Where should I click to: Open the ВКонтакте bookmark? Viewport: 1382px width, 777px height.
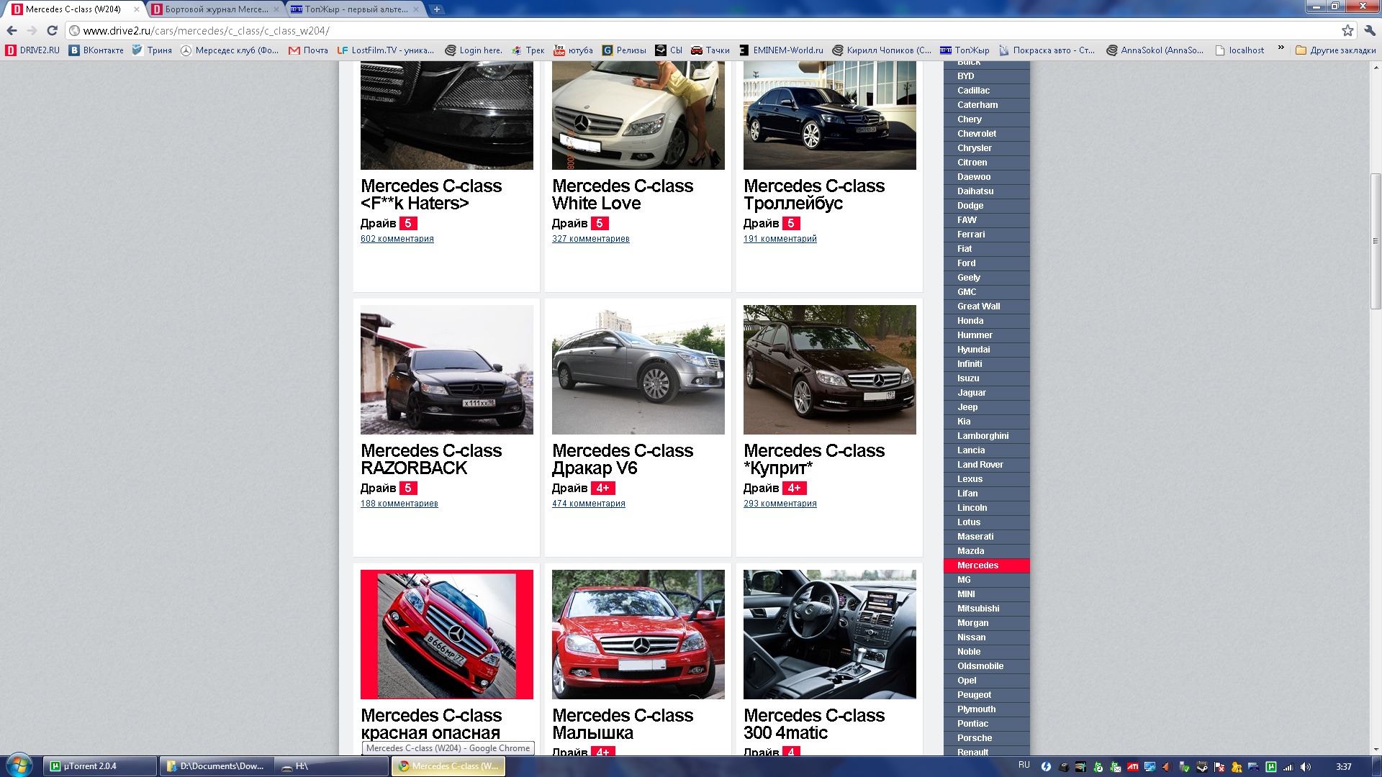(x=96, y=50)
